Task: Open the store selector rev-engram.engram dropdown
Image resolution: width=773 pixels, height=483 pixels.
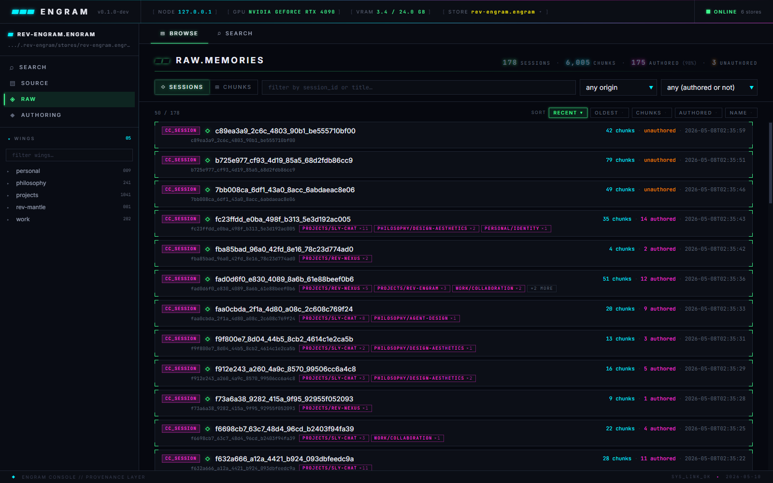Action: click(506, 12)
